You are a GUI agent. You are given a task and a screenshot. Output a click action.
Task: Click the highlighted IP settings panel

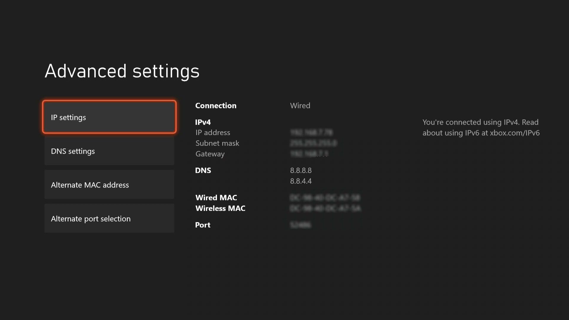109,117
